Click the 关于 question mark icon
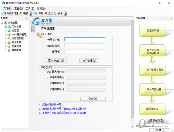This screenshot has height=132, width=174. (x=56, y=13)
